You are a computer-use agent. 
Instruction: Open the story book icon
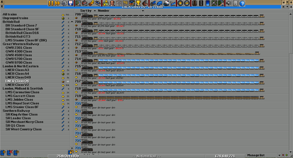click(x=119, y=3)
